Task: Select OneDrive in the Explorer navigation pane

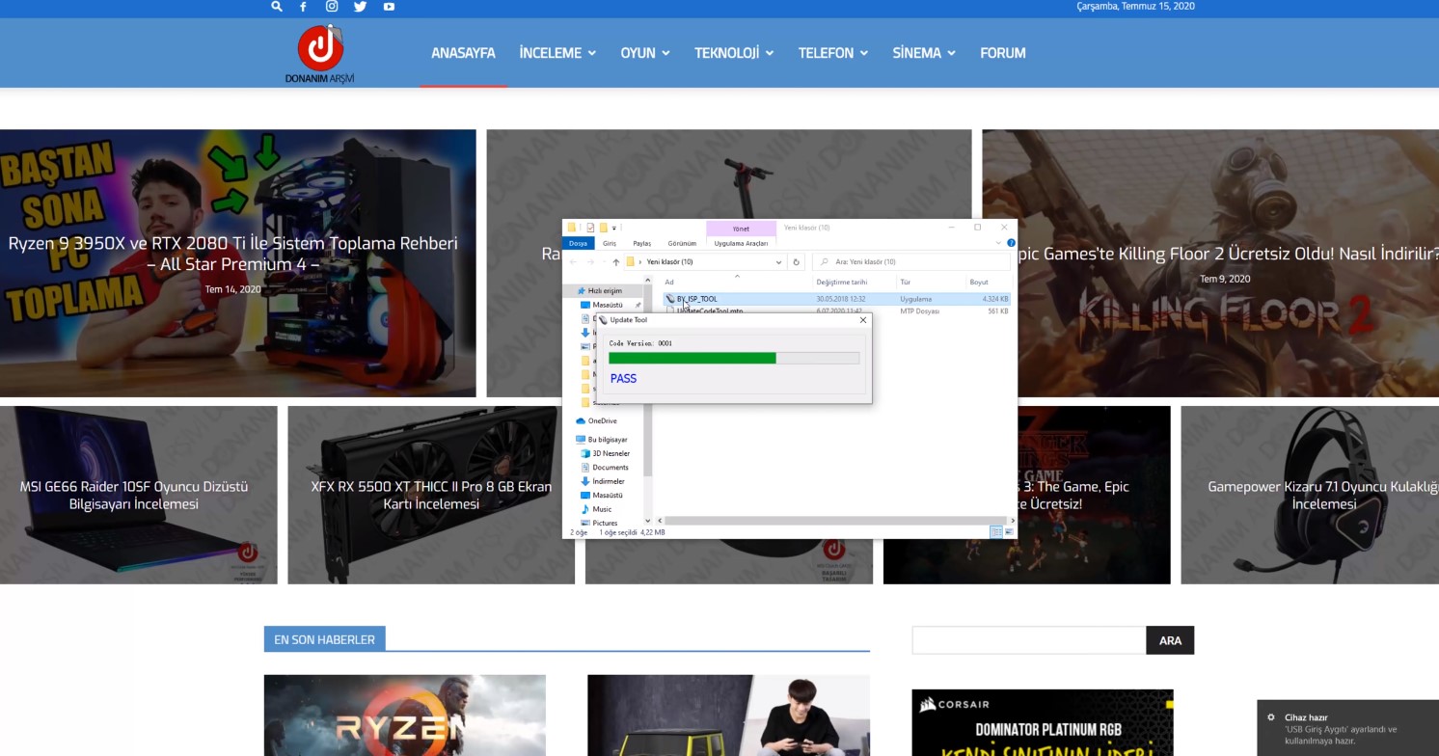Action: (x=602, y=421)
